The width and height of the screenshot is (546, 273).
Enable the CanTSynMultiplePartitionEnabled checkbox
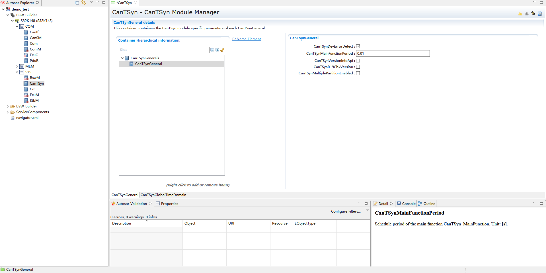(x=358, y=73)
